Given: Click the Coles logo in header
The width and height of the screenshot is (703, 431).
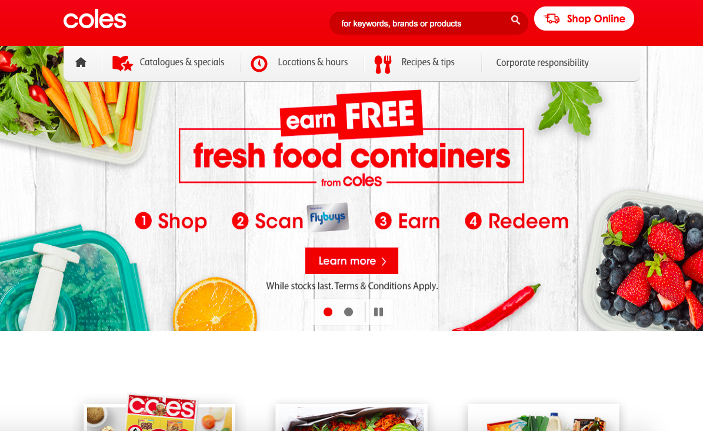Looking at the screenshot, I should tap(95, 19).
